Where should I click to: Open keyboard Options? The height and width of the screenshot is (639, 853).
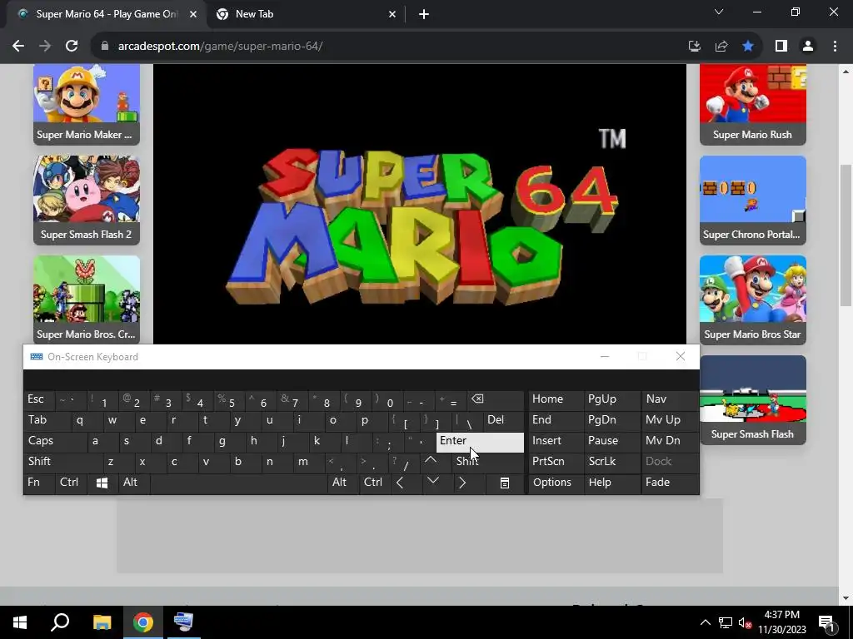556,483
